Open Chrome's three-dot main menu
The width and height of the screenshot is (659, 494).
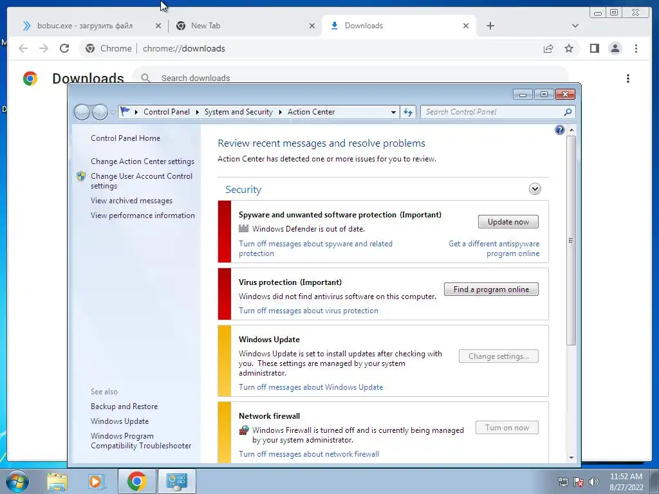[636, 48]
